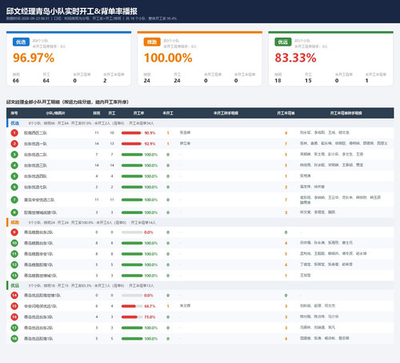Click the green rank 17 badge
Image resolution: width=400 pixels, height=363 pixels.
[x=14, y=328]
